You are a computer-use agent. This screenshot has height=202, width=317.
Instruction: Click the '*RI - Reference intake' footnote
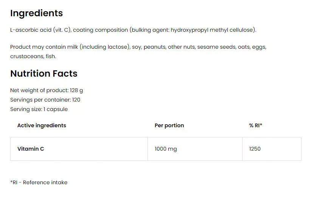39,182
